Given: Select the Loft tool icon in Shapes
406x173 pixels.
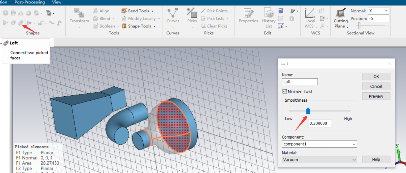Looking at the screenshot, I should [21, 23].
